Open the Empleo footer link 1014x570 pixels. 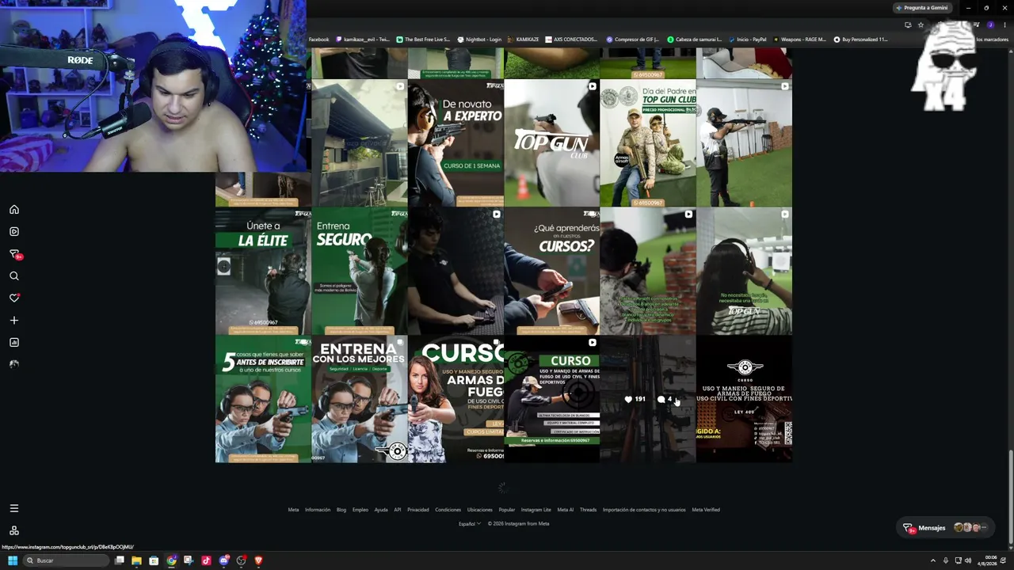(x=360, y=510)
